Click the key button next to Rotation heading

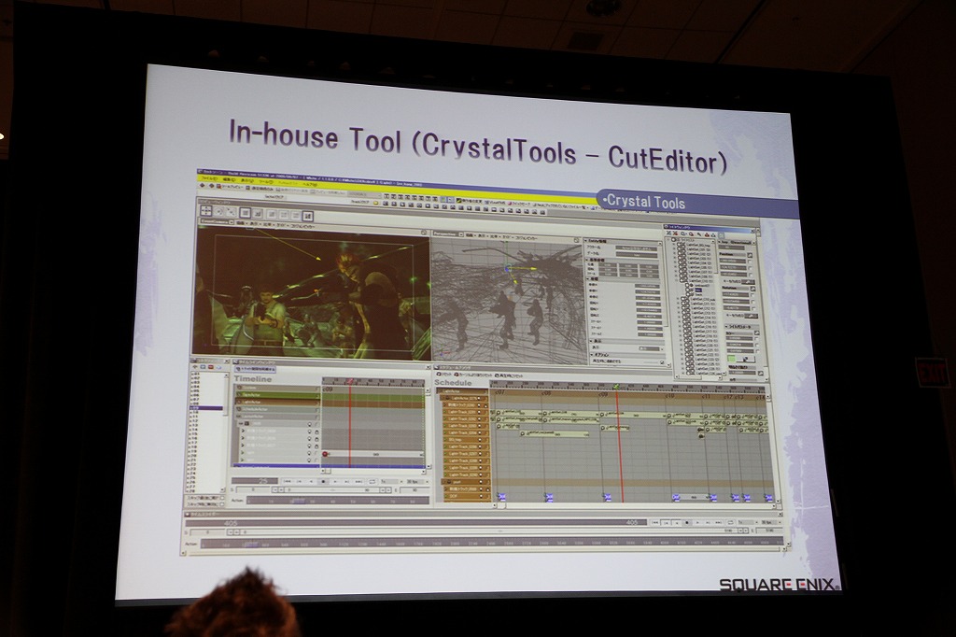coord(753,289)
